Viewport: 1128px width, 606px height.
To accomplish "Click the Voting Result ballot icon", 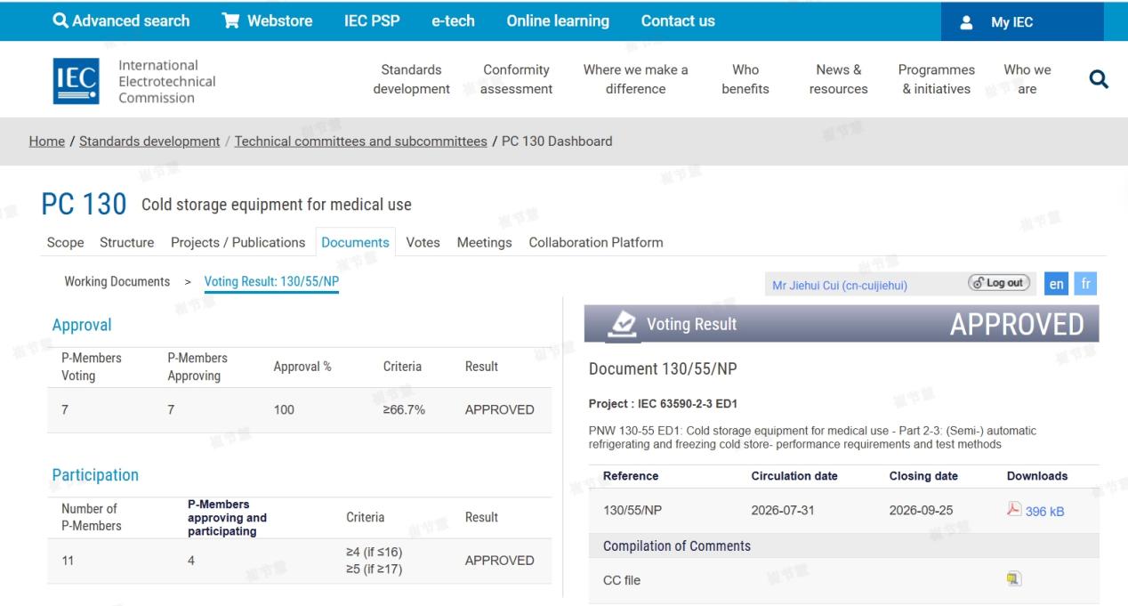I will point(624,324).
